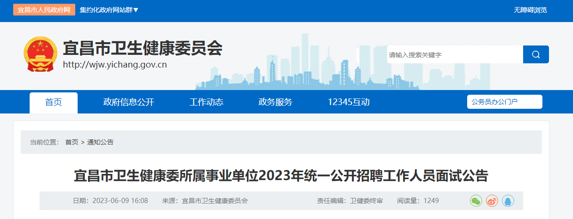This screenshot has width=573, height=219.
Task: Expand the 集约化政府网站群 dropdown
Action: click(109, 10)
